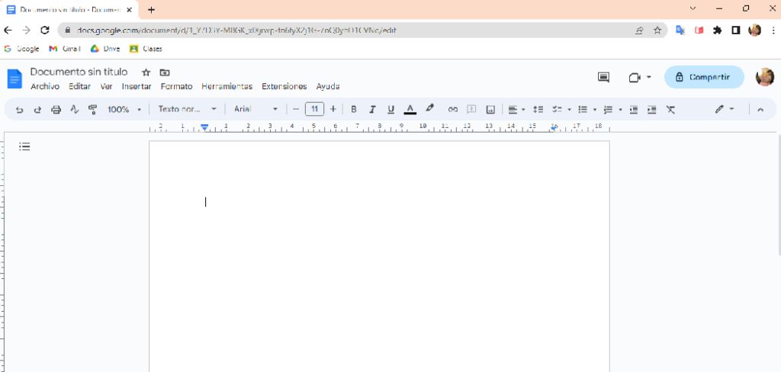Open the browser extensions puzzle icon

coord(717,30)
